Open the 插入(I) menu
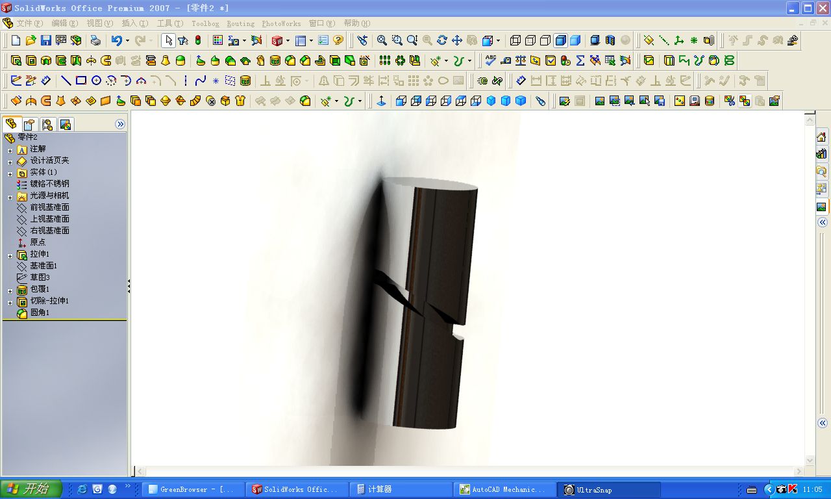This screenshot has height=499, width=831. click(x=134, y=23)
